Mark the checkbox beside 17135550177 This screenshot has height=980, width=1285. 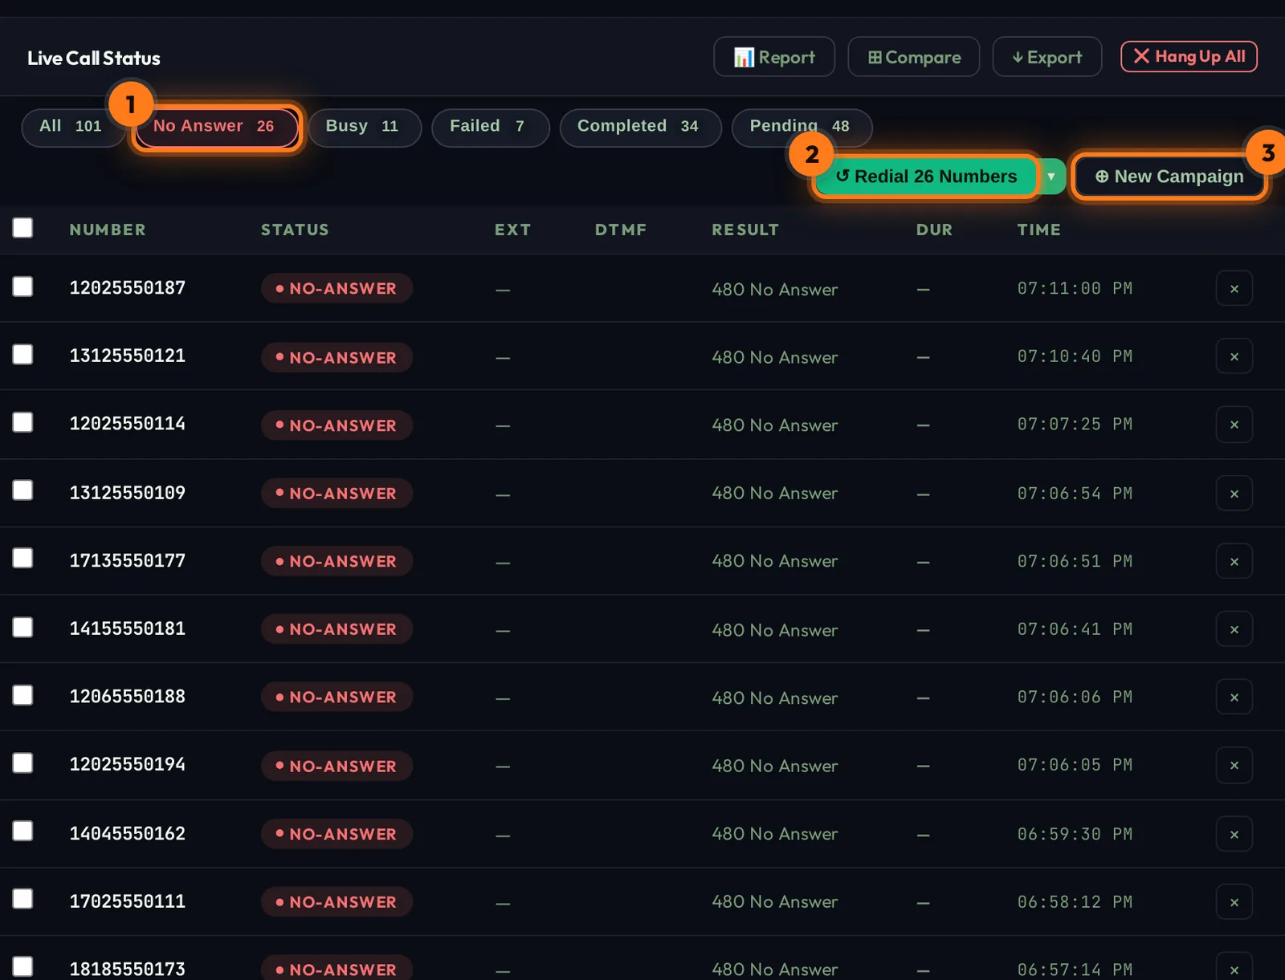pyautogui.click(x=22, y=558)
